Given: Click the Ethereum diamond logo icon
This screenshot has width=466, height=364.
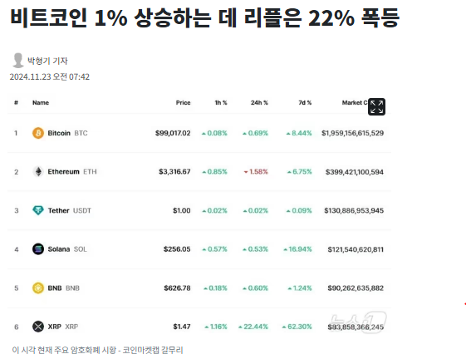Looking at the screenshot, I should 38,171.
